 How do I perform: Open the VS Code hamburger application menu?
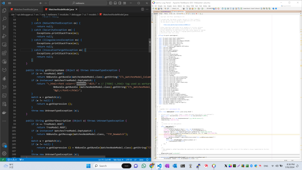9,3
